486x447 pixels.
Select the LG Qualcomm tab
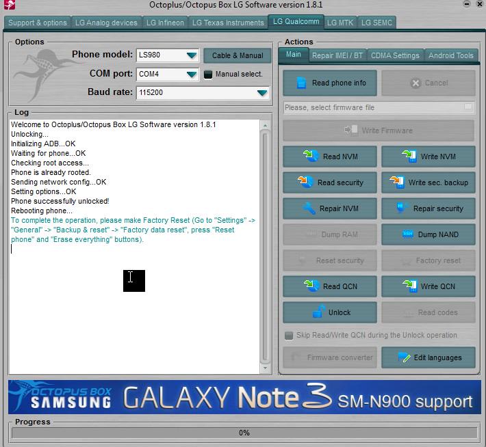click(296, 21)
